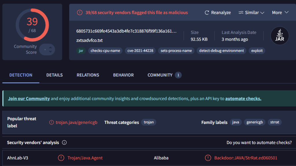
Task: Click the sets-process-name tag
Action: click(176, 51)
